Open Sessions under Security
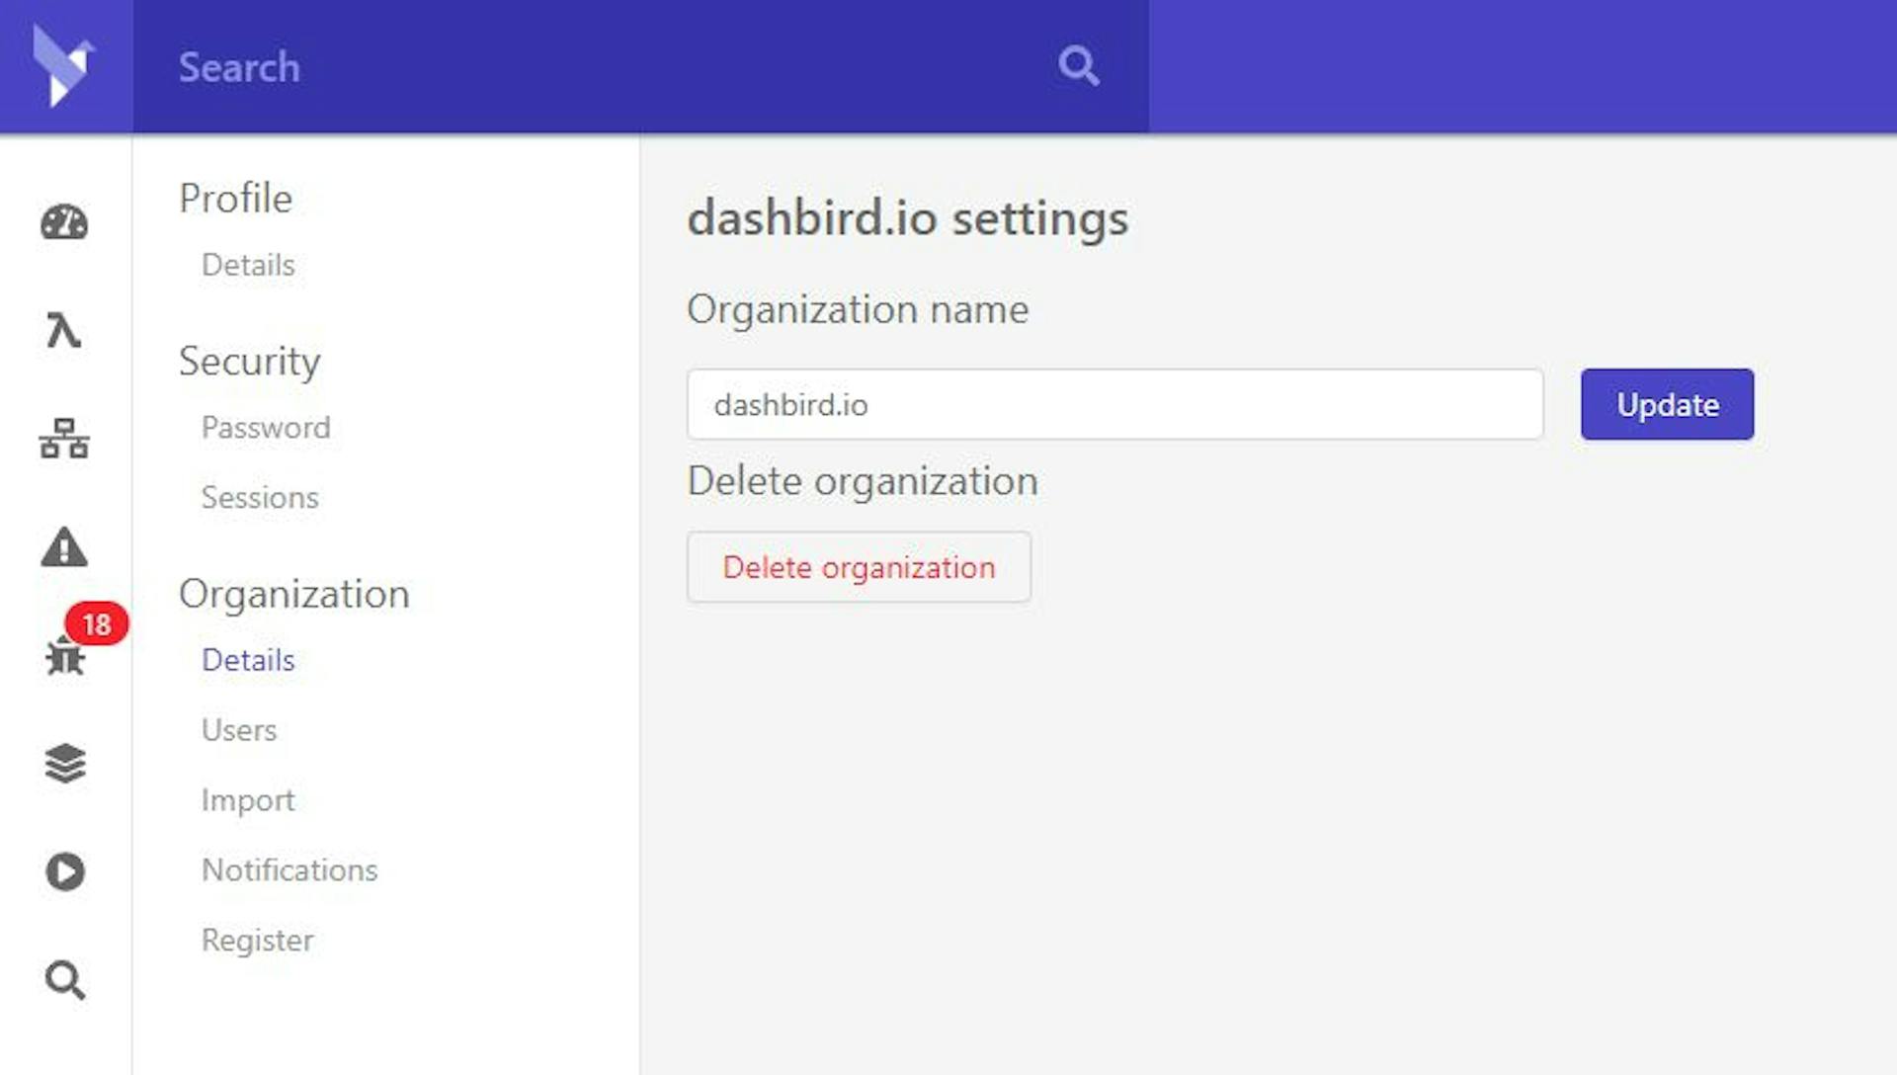1897x1075 pixels. pos(260,497)
